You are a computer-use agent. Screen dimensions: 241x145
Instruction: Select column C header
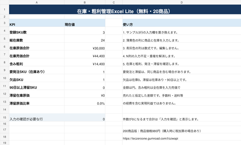tap(114, 2)
